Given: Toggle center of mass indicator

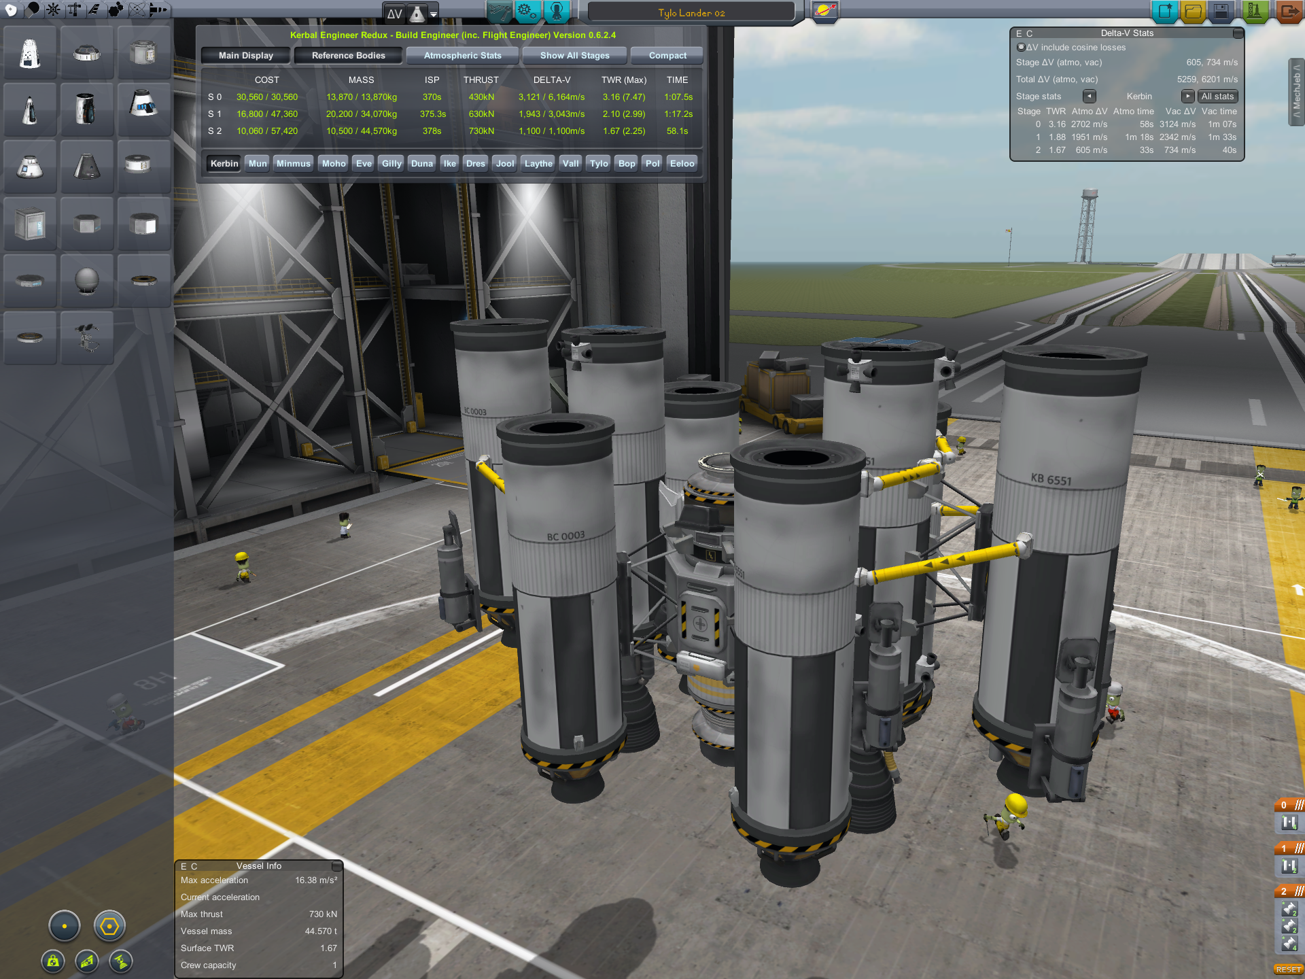Looking at the screenshot, I should [53, 961].
